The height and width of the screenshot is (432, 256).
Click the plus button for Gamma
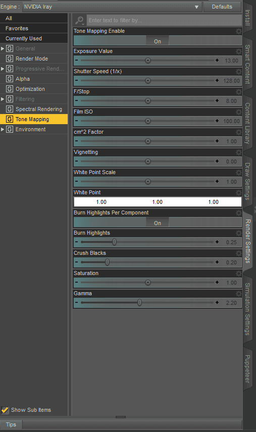217,302
